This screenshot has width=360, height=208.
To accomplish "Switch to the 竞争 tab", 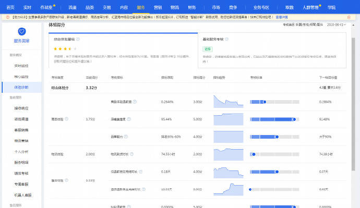I will coord(233,7).
